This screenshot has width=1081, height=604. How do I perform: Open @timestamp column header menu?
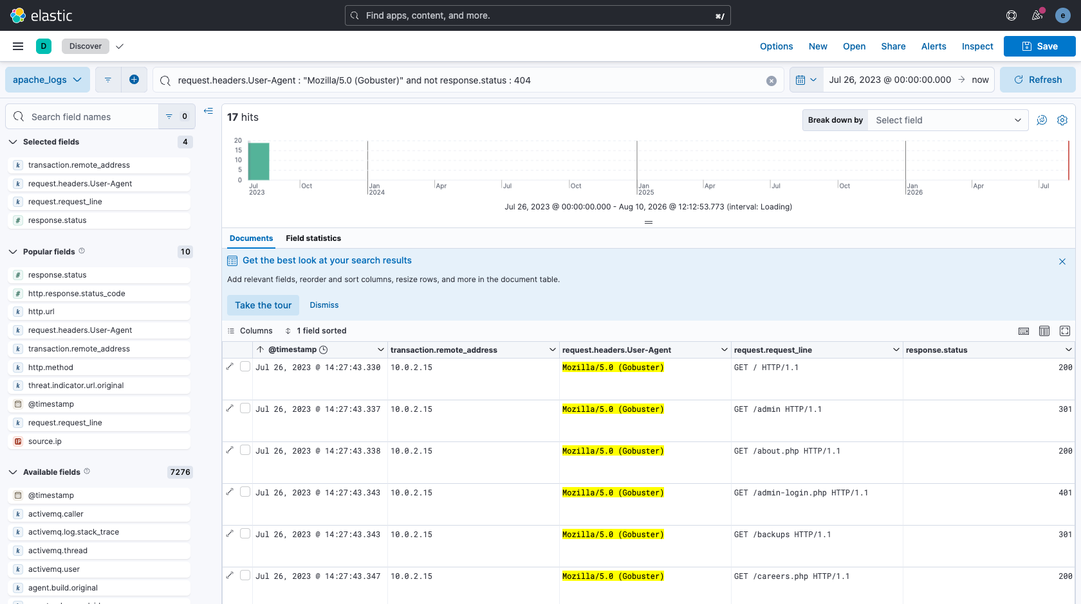point(380,350)
